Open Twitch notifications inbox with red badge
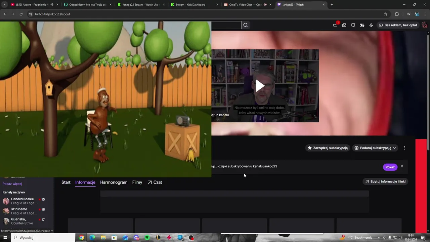This screenshot has width=430, height=242. [335, 25]
